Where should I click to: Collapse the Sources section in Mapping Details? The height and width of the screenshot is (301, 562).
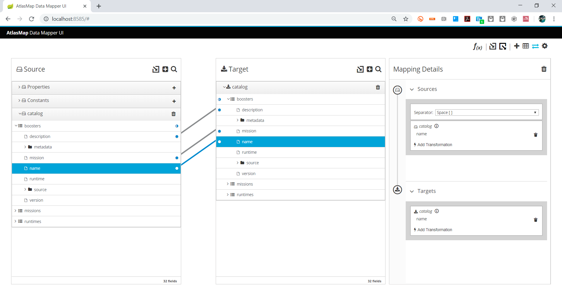412,89
